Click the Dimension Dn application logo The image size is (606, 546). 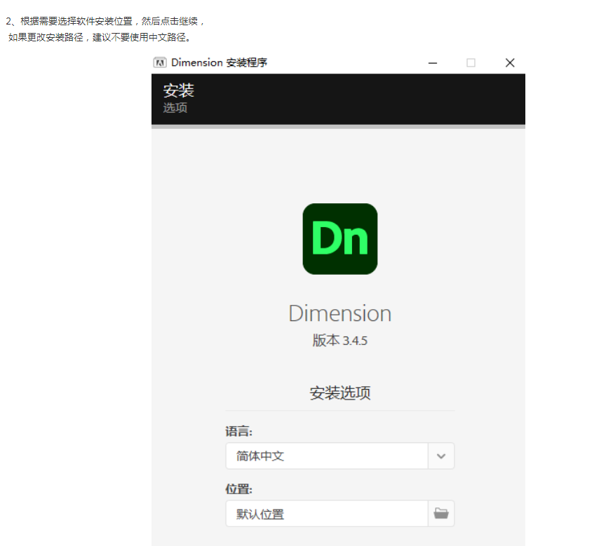(x=340, y=239)
